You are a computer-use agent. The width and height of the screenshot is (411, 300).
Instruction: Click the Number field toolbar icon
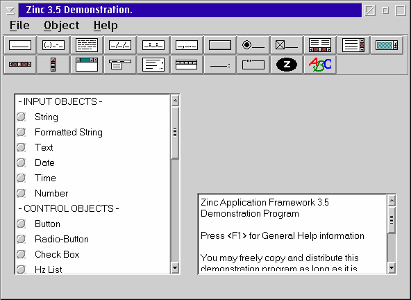[x=187, y=45]
